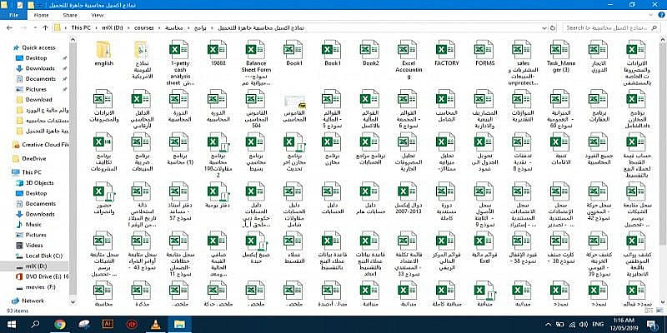Select Music under This PC
Viewport: 667px width, 333px height.
[29, 224]
